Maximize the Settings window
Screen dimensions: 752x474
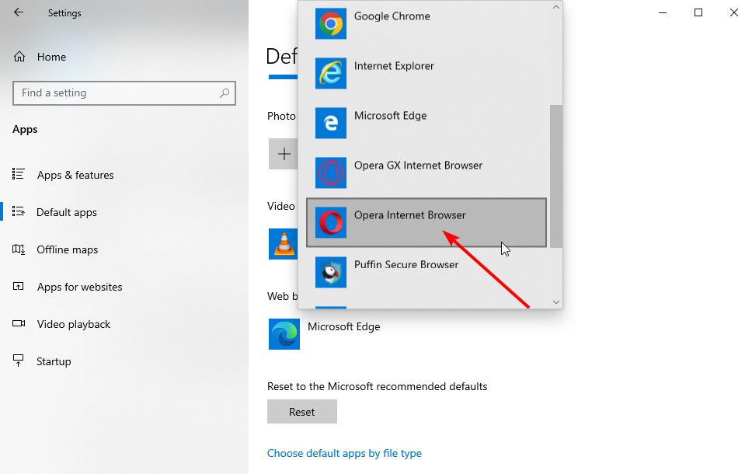(698, 12)
